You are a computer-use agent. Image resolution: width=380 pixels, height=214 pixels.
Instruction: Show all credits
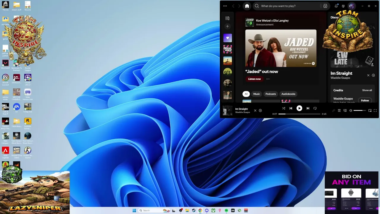[x=367, y=90]
